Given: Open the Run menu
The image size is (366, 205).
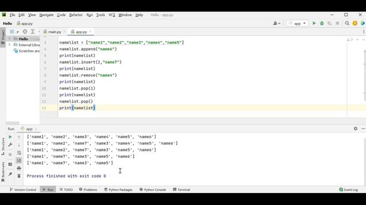Looking at the screenshot, I should click(x=89, y=15).
